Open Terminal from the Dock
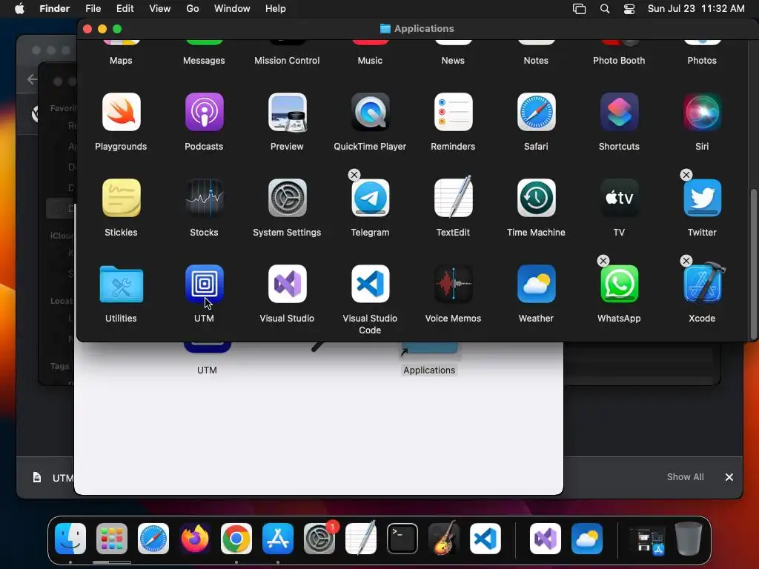This screenshot has width=759, height=569. pos(402,539)
